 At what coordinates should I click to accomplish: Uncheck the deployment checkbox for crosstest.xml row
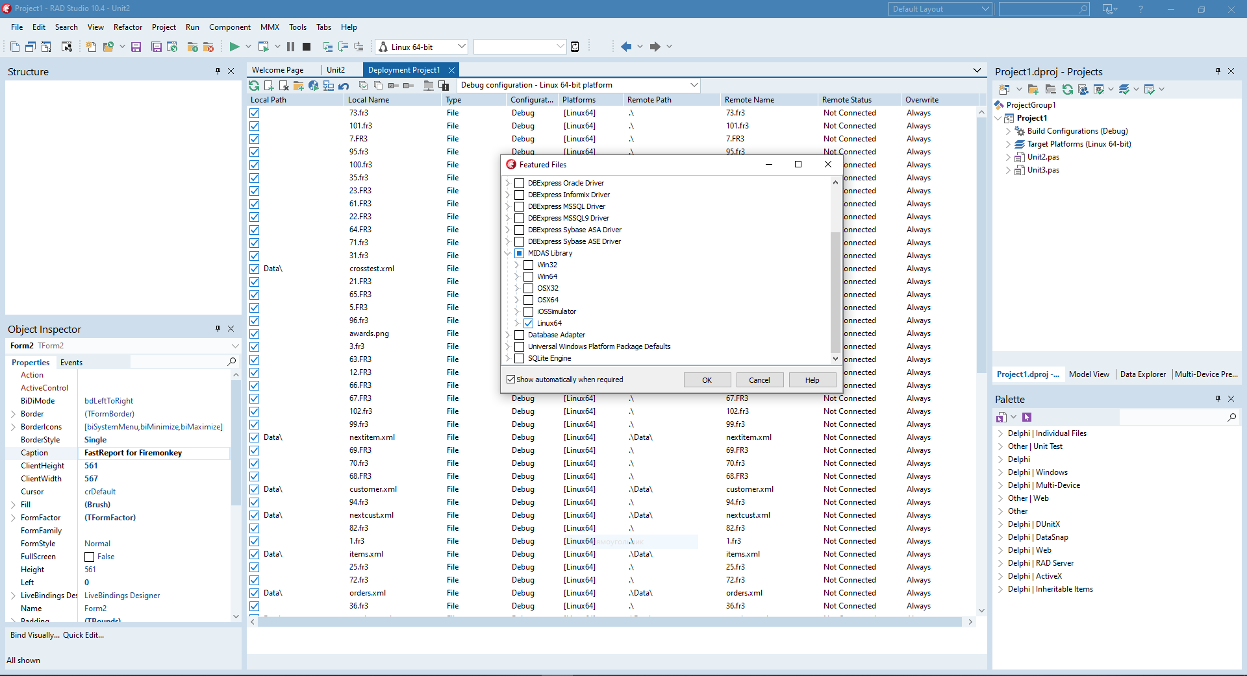pyautogui.click(x=255, y=269)
